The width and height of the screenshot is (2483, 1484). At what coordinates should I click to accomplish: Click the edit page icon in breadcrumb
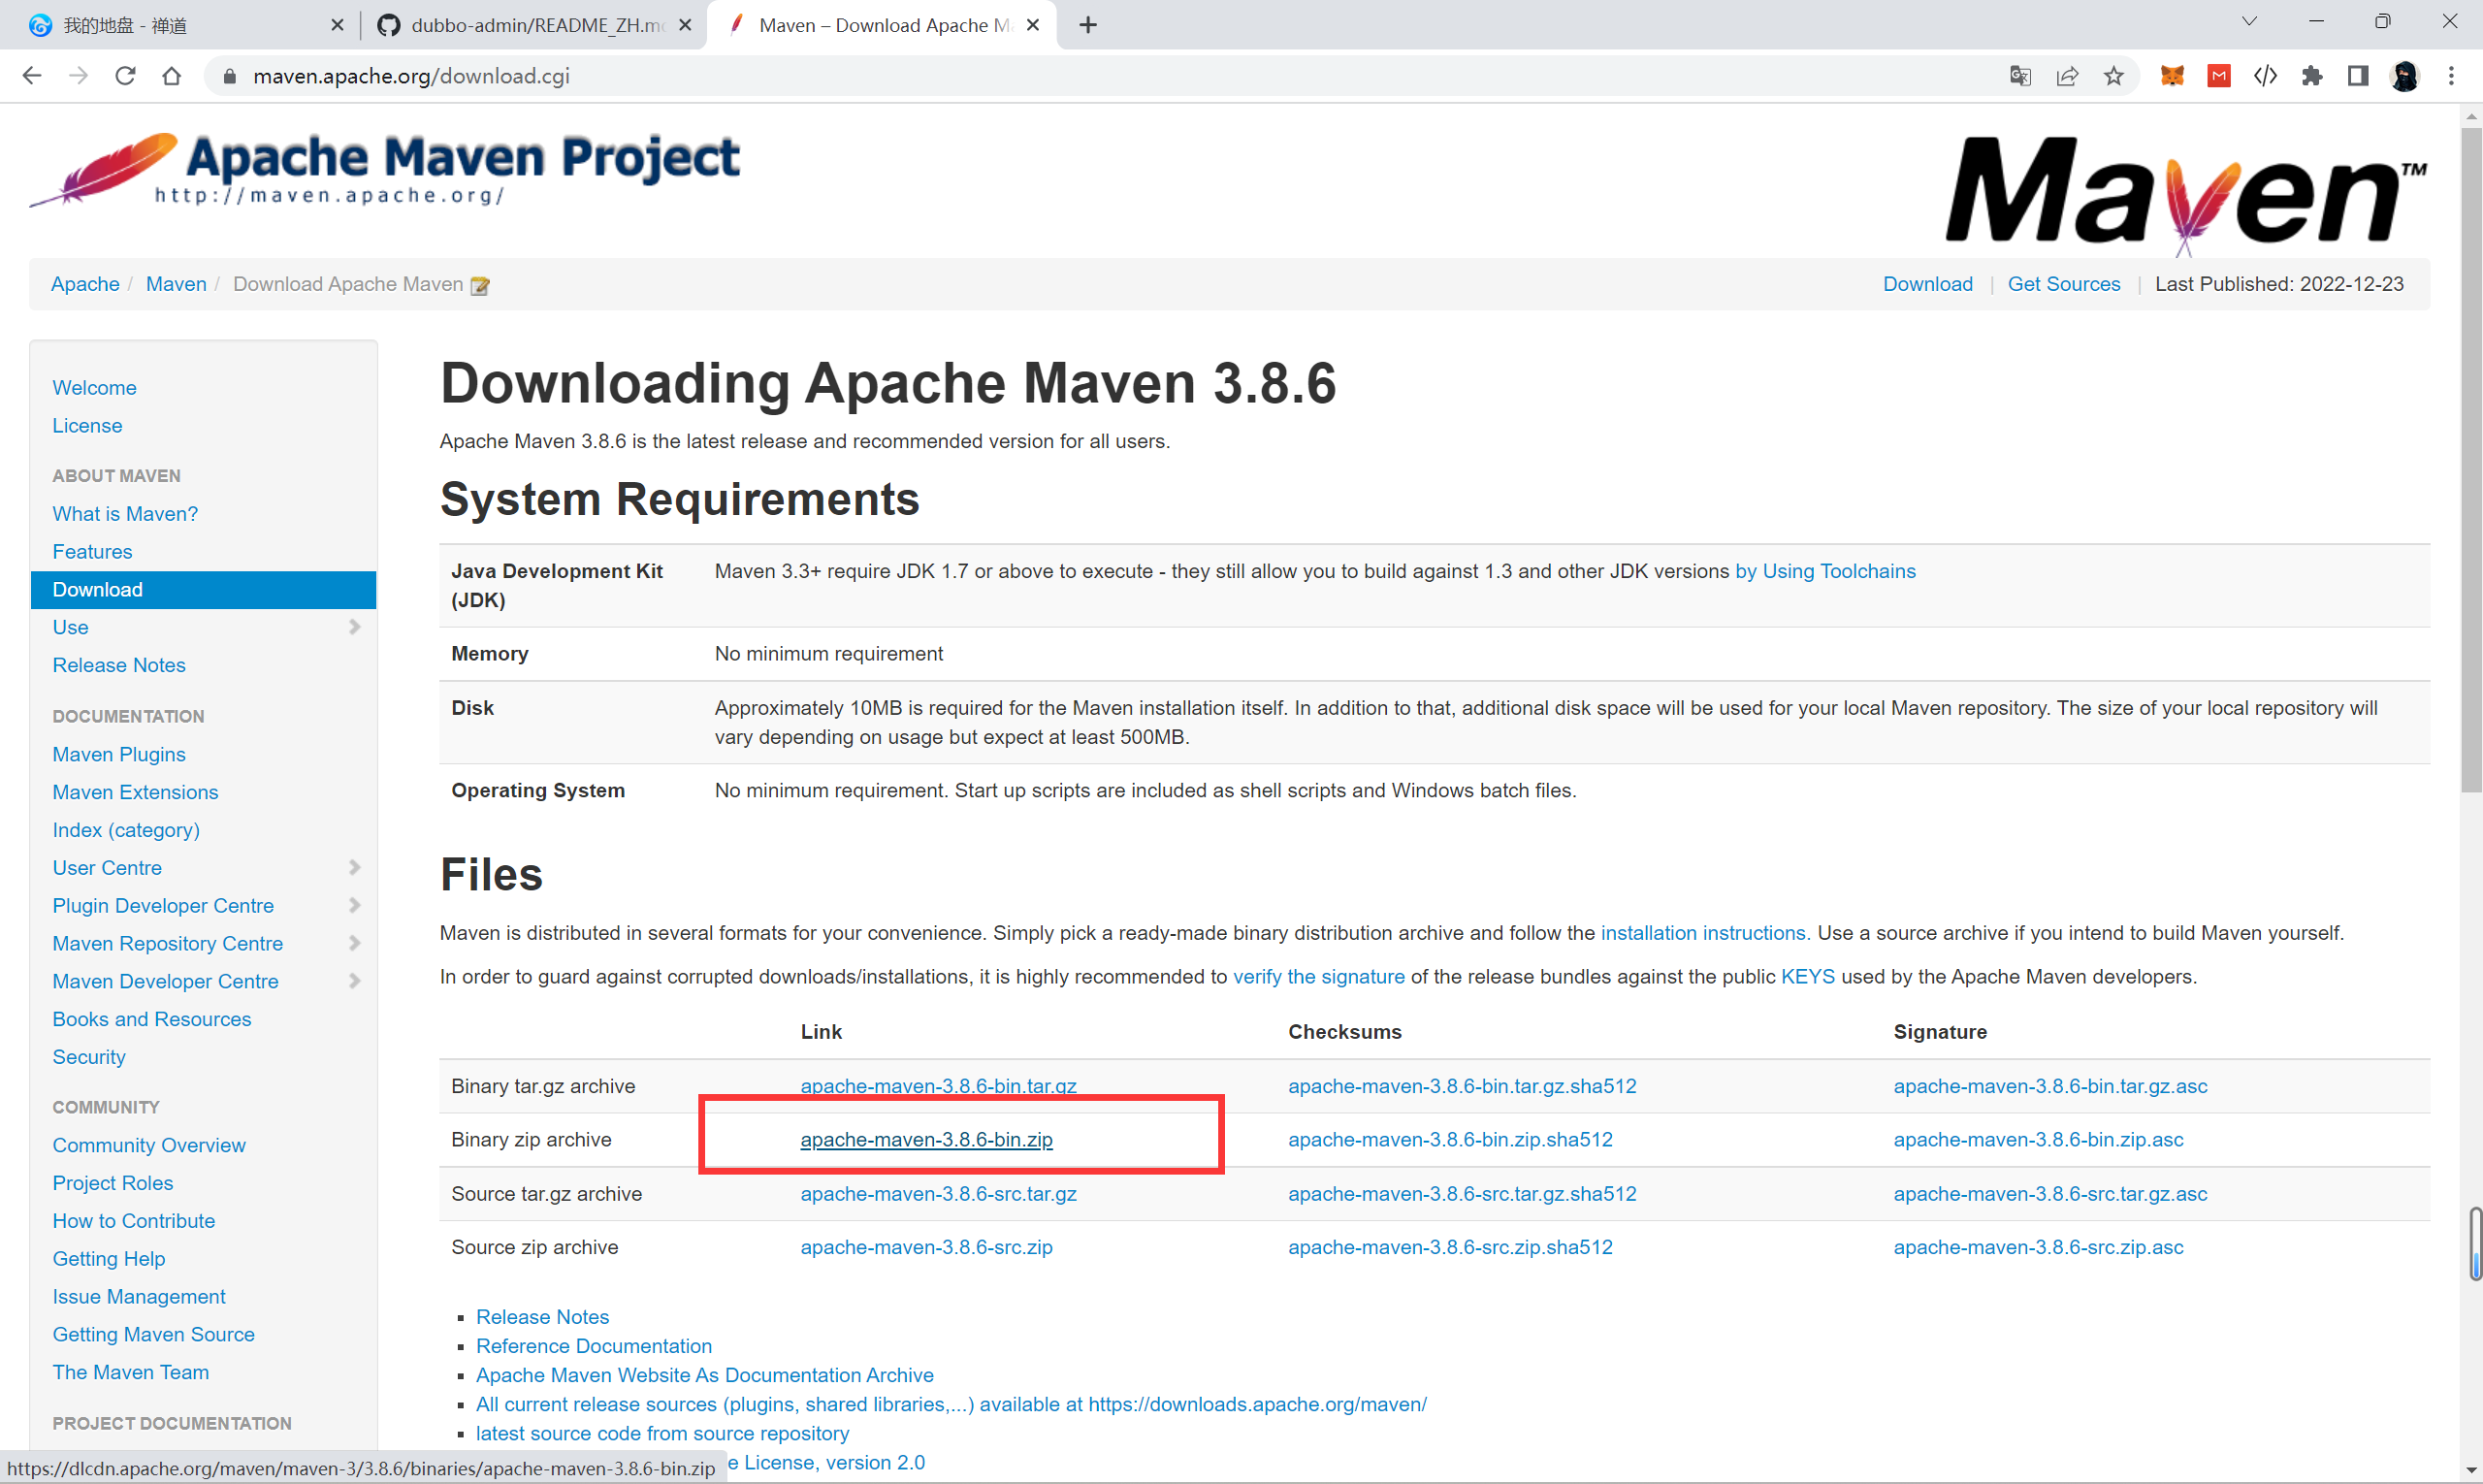pyautogui.click(x=480, y=286)
